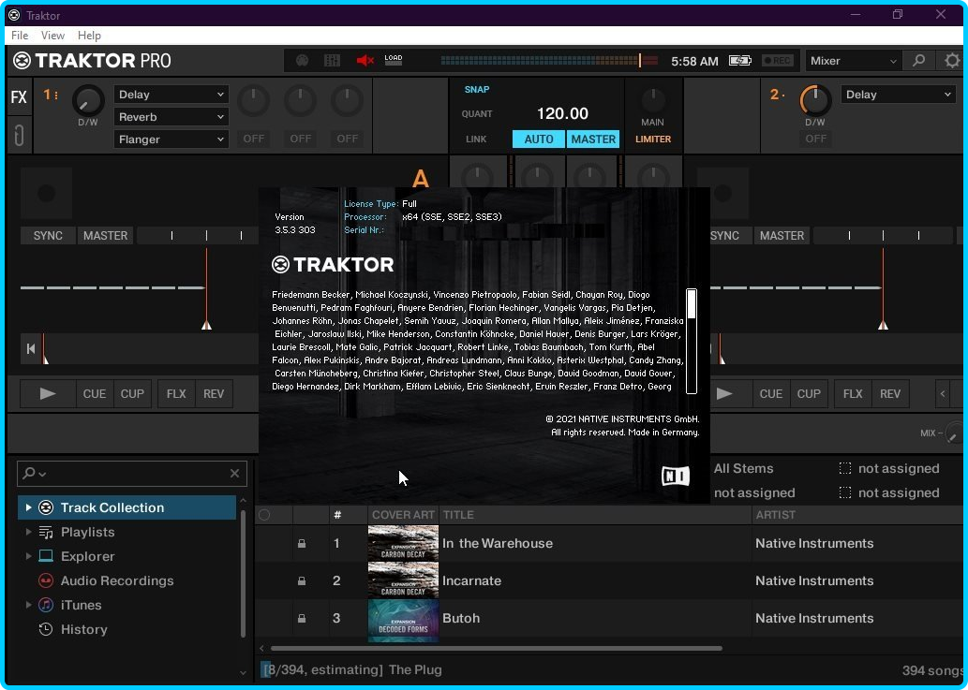Click the paperclip icon below the FX button
This screenshot has width=968, height=690.
(x=19, y=136)
